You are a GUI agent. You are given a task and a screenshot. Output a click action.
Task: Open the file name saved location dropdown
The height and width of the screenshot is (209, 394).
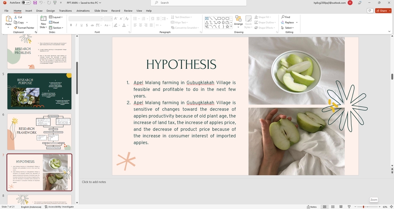100,3
